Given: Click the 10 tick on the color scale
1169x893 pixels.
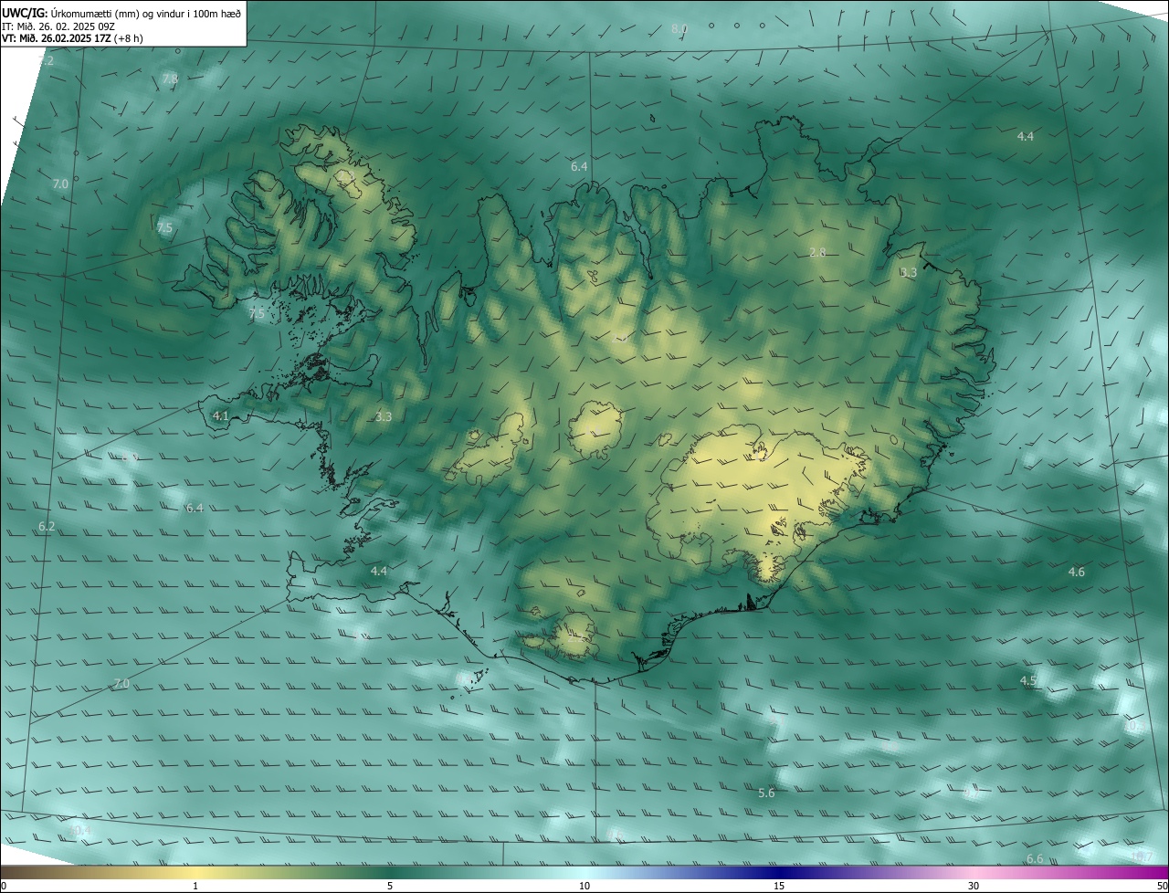Looking at the screenshot, I should [x=584, y=886].
